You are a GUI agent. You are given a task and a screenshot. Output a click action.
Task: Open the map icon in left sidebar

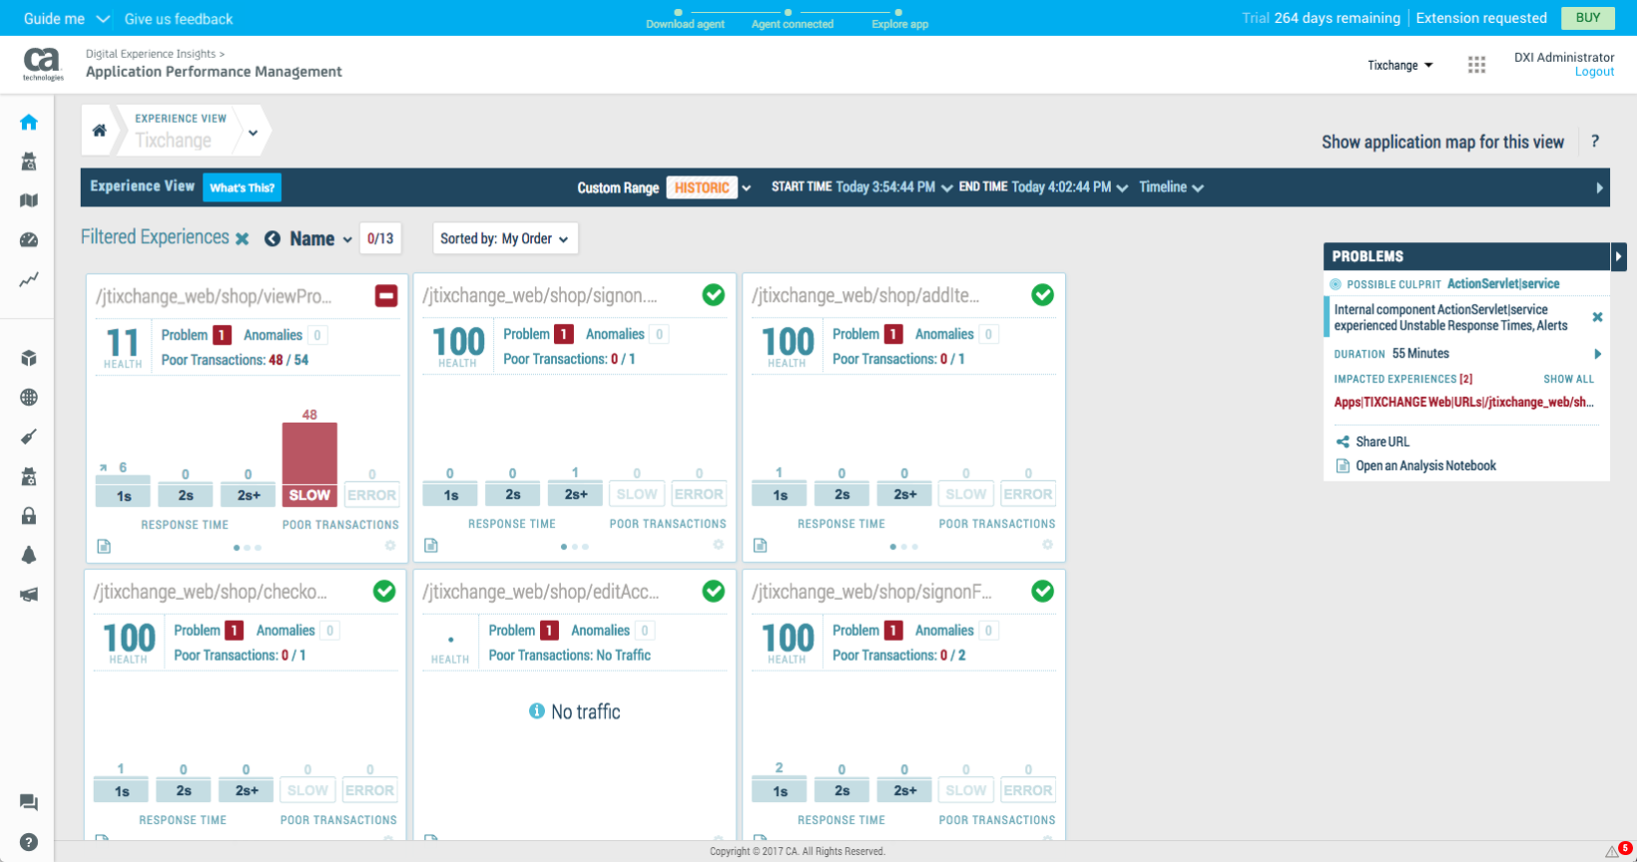click(29, 201)
